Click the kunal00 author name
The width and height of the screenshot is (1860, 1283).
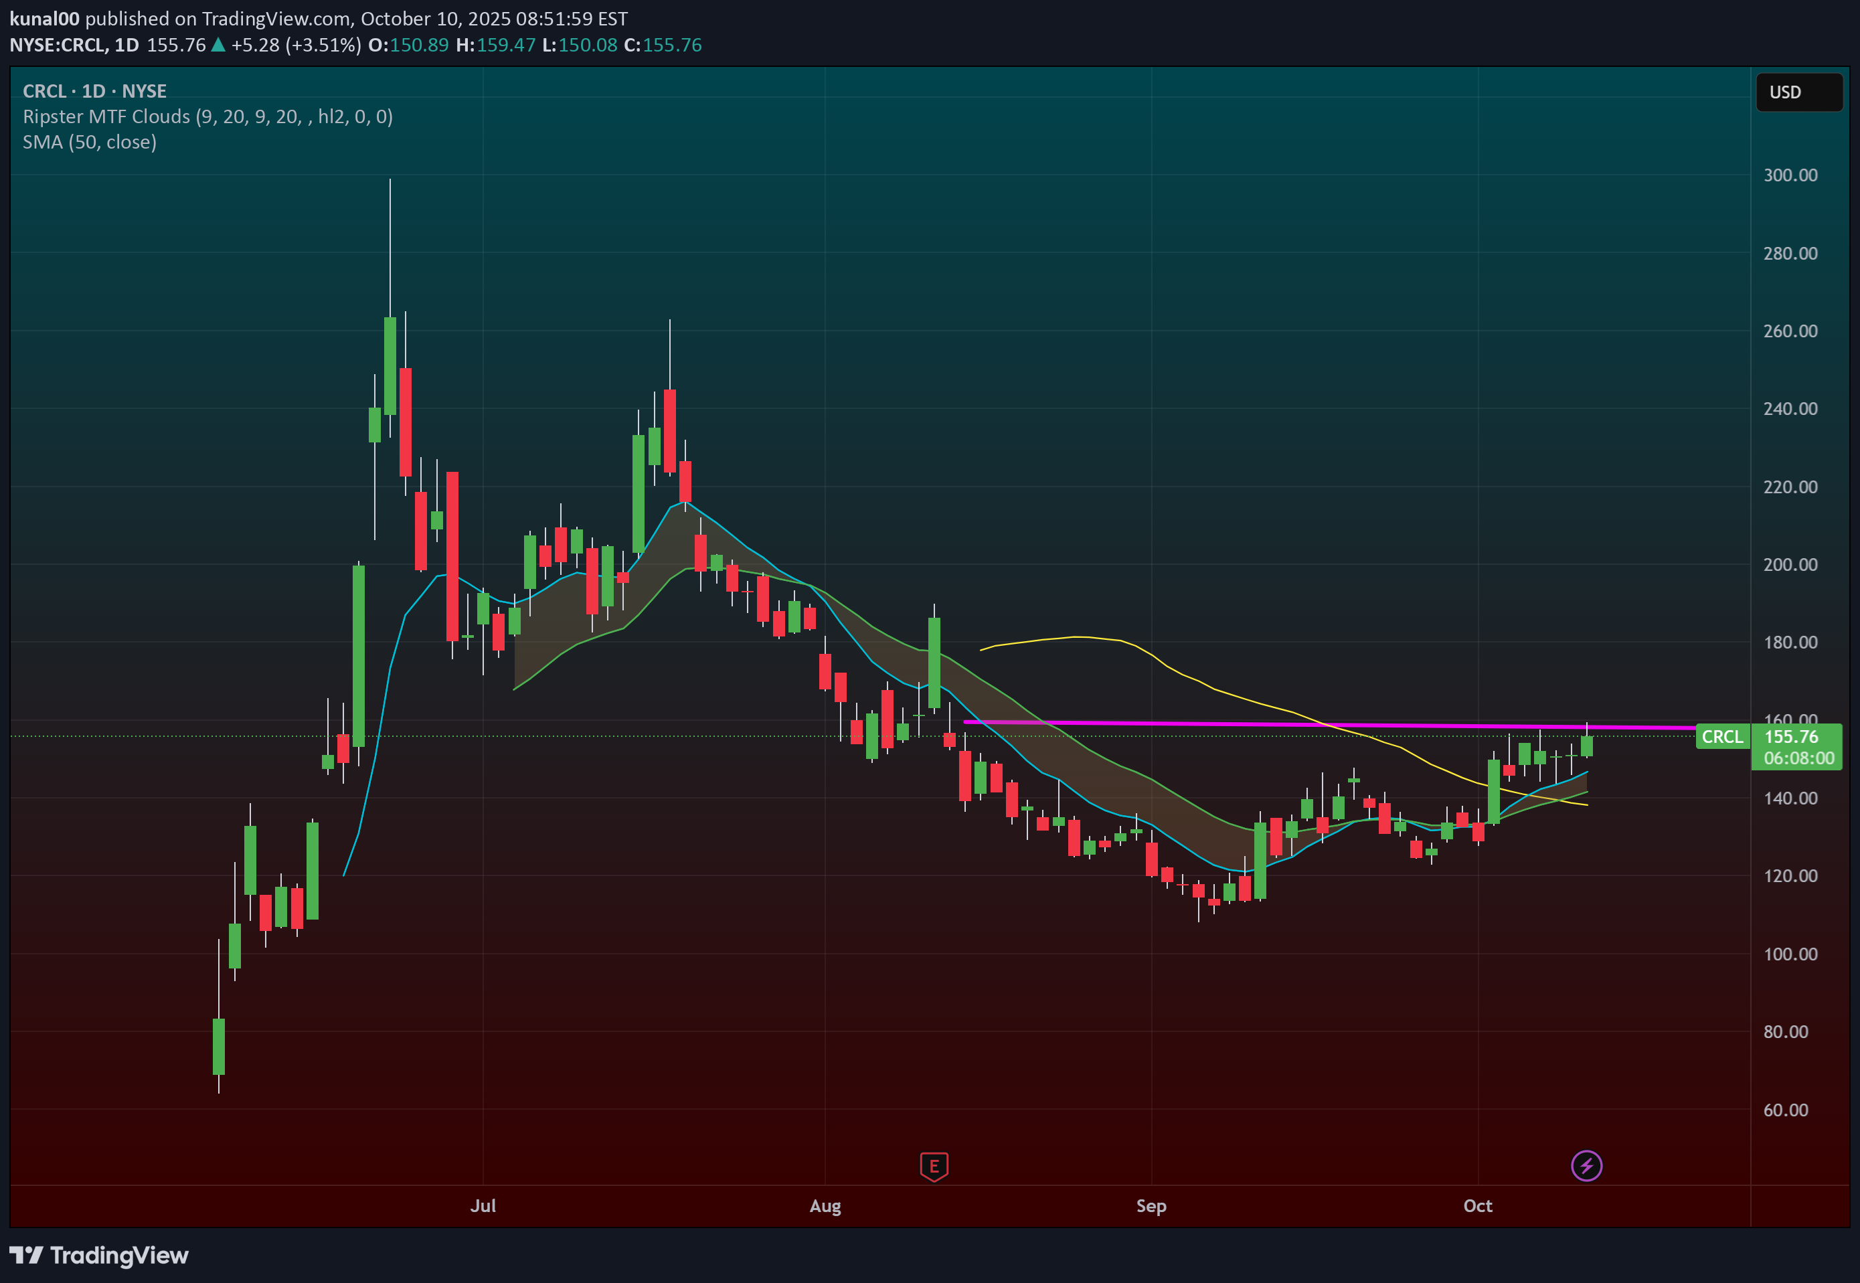click(44, 19)
